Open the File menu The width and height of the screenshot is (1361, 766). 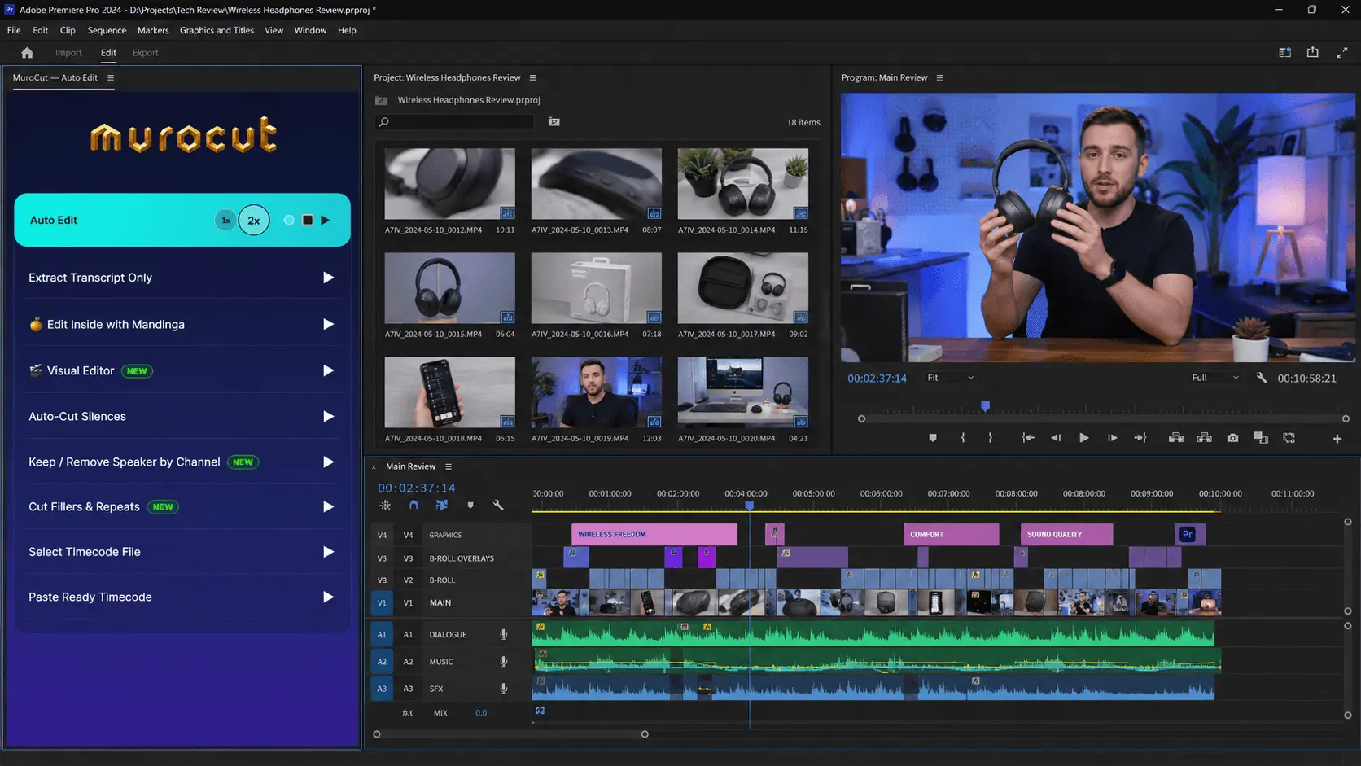tap(14, 30)
